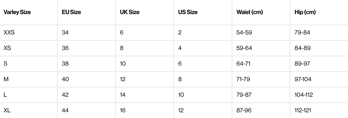
Task: Select the XS size row label
Action: coord(7,48)
